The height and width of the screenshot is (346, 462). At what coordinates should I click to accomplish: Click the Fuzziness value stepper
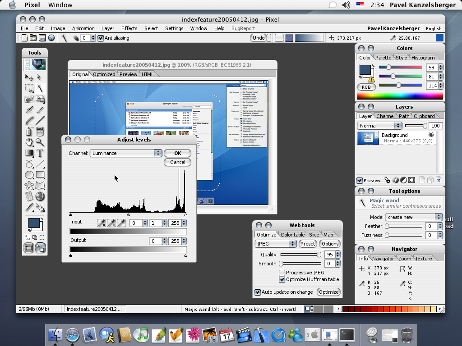click(x=440, y=235)
